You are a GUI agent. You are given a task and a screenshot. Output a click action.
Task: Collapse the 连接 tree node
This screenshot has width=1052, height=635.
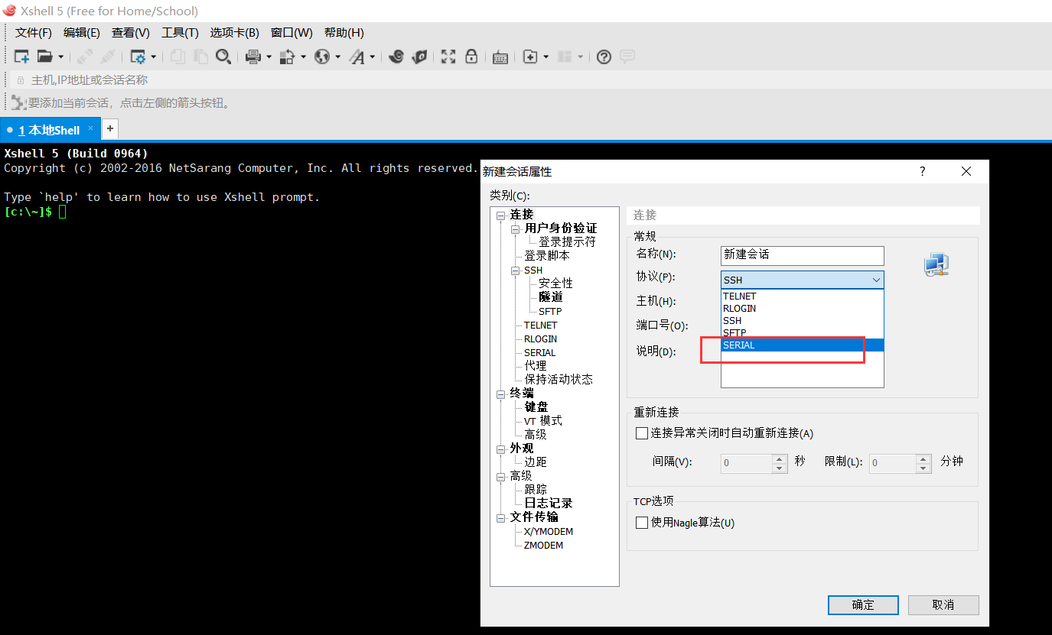(500, 215)
